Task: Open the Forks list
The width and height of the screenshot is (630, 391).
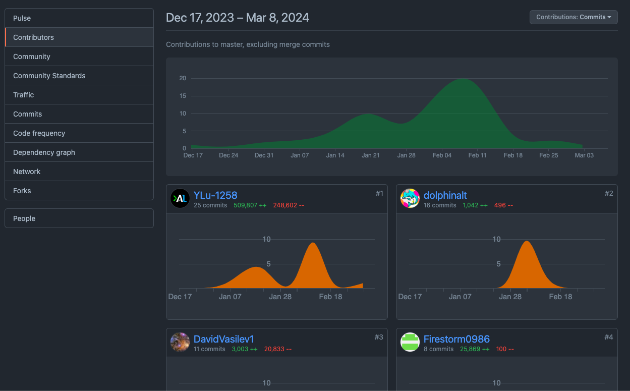Action: 79,191
